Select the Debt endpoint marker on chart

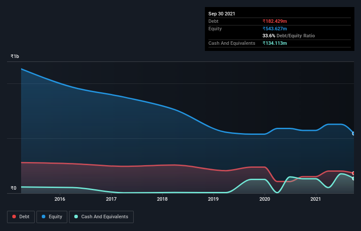354,173
